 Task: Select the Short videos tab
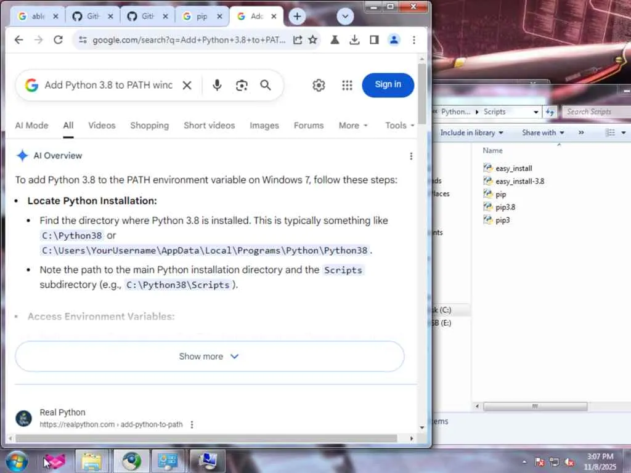tap(210, 126)
